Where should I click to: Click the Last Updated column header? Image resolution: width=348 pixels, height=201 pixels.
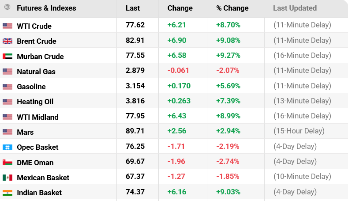click(x=295, y=8)
